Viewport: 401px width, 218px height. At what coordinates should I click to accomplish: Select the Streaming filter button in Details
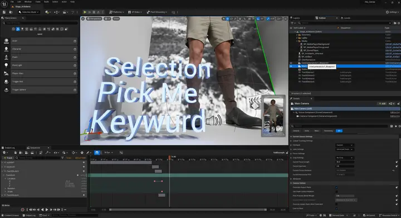pyautogui.click(x=329, y=131)
